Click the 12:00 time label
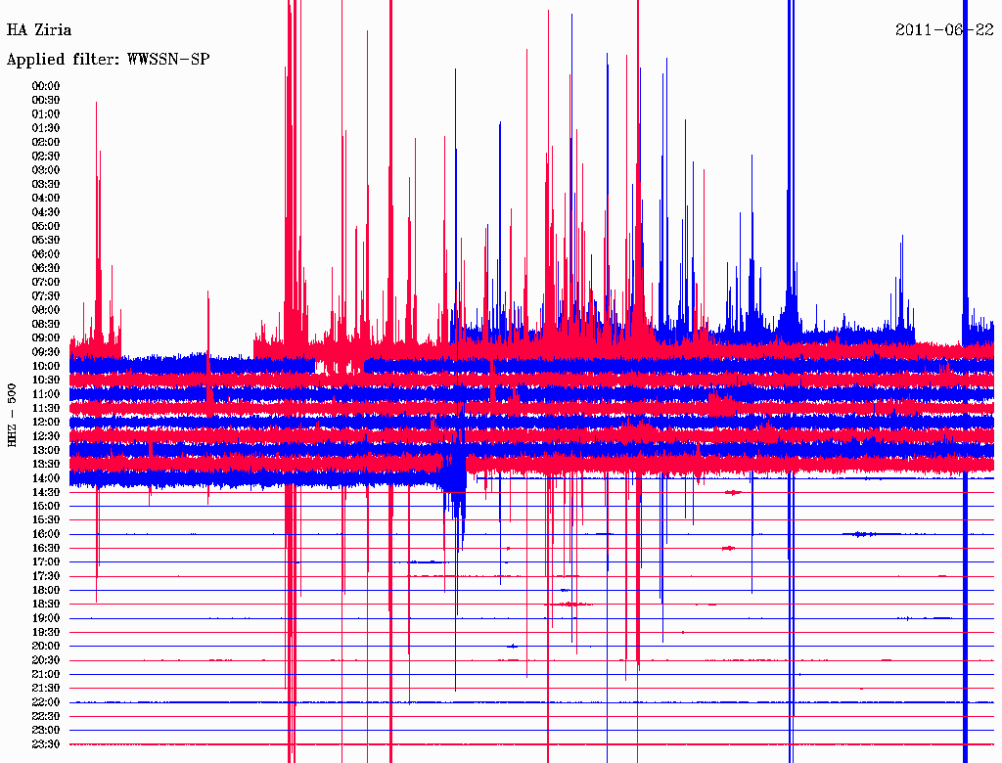The width and height of the screenshot is (1002, 763). point(46,423)
